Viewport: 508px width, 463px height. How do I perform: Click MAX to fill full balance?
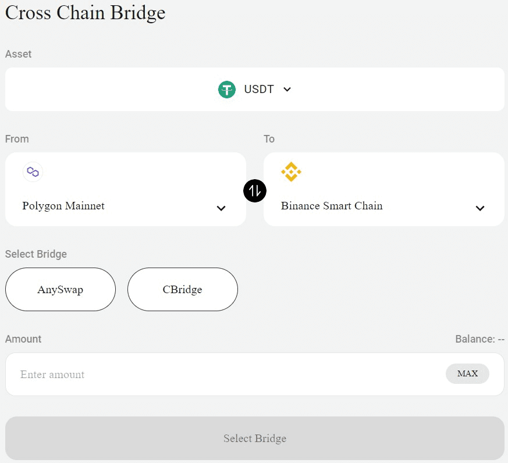click(467, 373)
